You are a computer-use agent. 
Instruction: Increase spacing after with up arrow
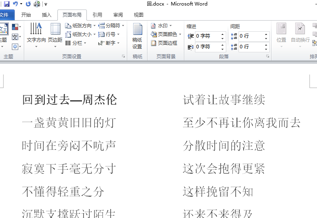coord(266,45)
